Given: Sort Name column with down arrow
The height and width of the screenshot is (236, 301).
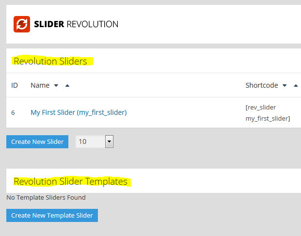Looking at the screenshot, I should click(x=56, y=85).
